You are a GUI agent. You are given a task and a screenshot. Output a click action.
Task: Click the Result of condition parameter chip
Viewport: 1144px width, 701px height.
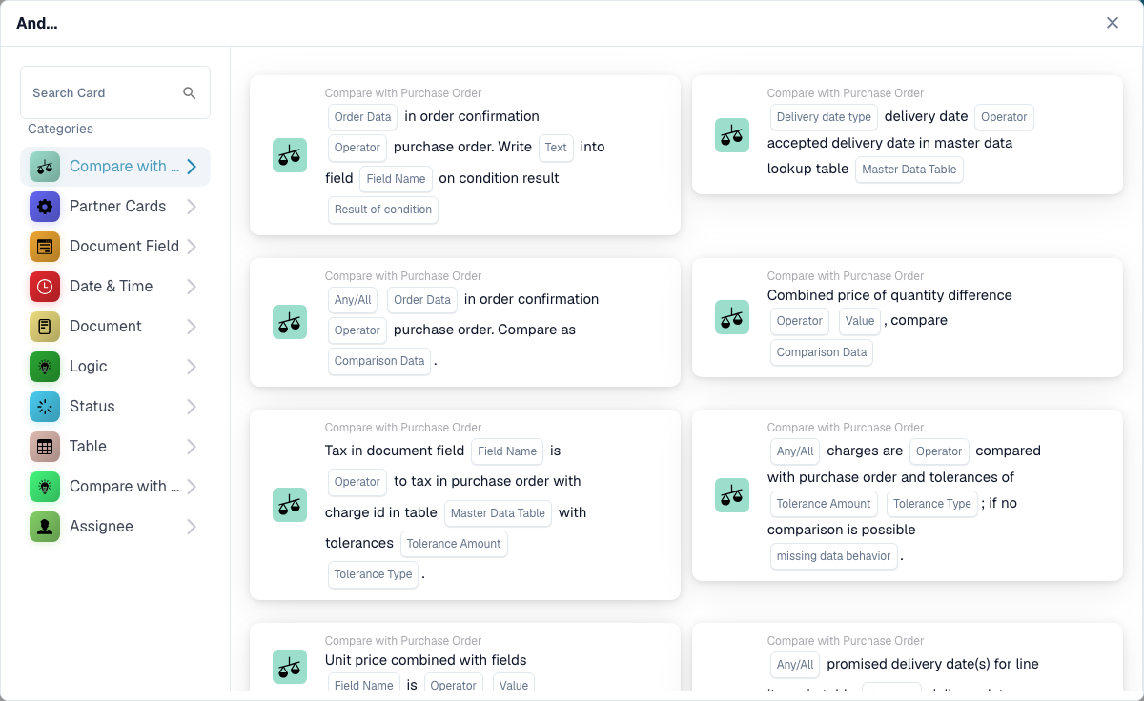(383, 210)
